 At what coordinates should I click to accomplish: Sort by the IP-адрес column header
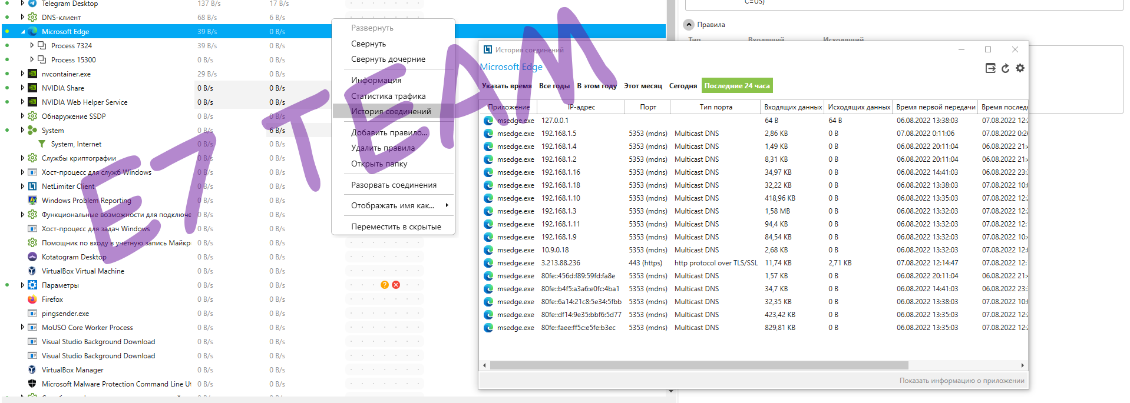[581, 107]
